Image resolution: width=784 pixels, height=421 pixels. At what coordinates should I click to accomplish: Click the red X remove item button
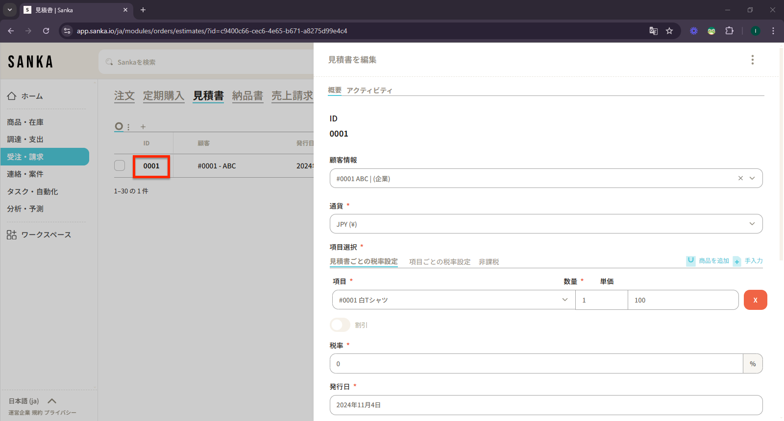coord(755,300)
